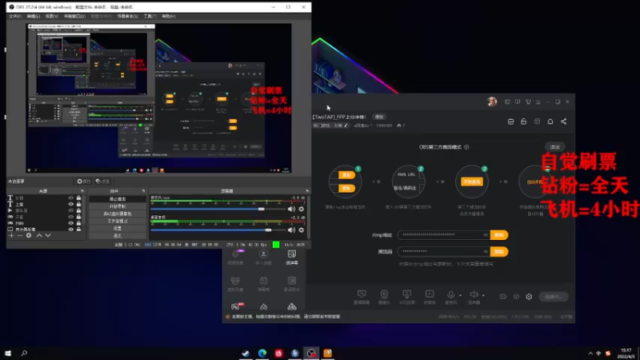
Task: Open the 文件 menu in OBS
Action: click(x=15, y=16)
